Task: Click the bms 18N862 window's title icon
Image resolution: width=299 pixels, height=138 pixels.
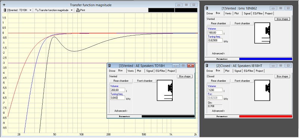Action: tap(207, 8)
